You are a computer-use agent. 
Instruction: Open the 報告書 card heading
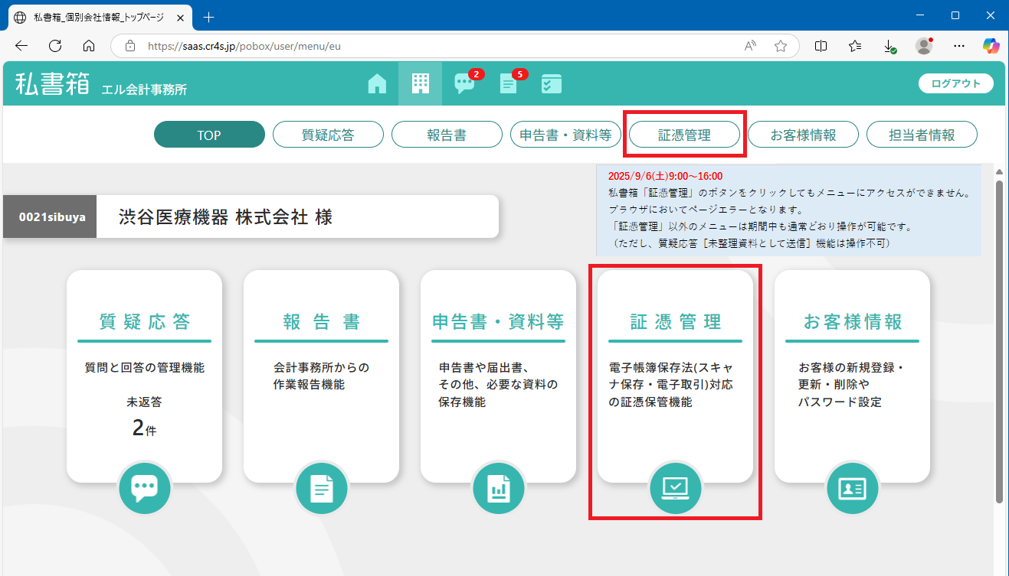322,322
